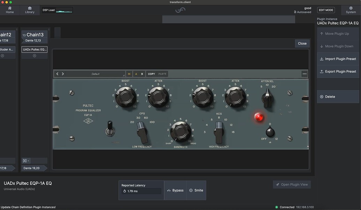The height and width of the screenshot is (210, 361).
Task: Click the center logo icon
Action: pyautogui.click(x=180, y=10)
